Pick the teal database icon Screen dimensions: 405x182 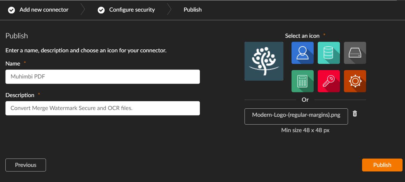click(x=329, y=53)
